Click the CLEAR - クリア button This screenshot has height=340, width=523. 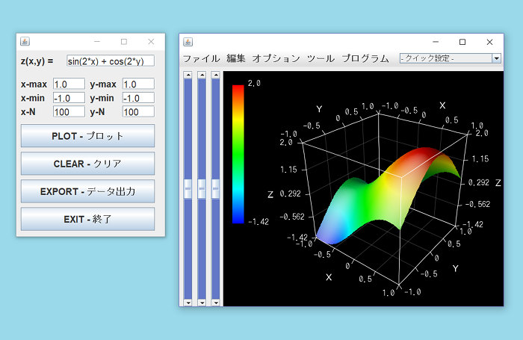87,164
